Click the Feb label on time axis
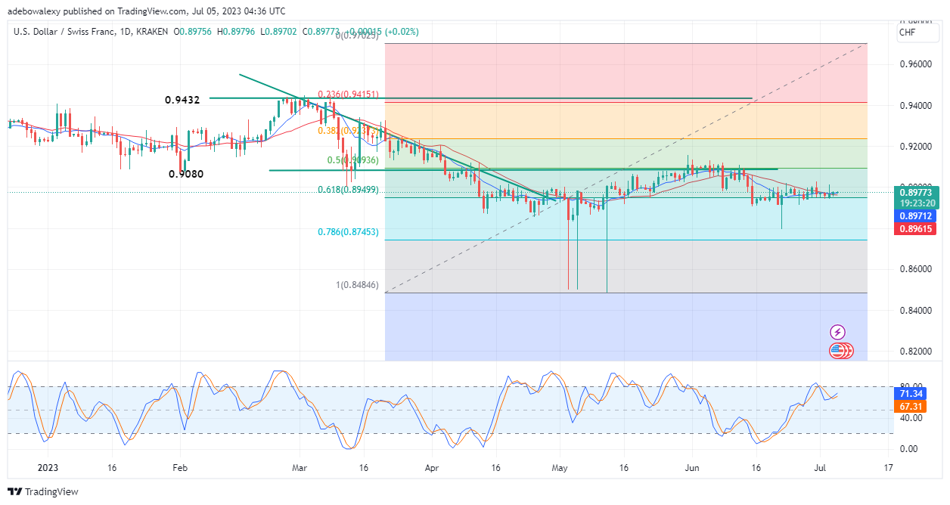 point(179,468)
